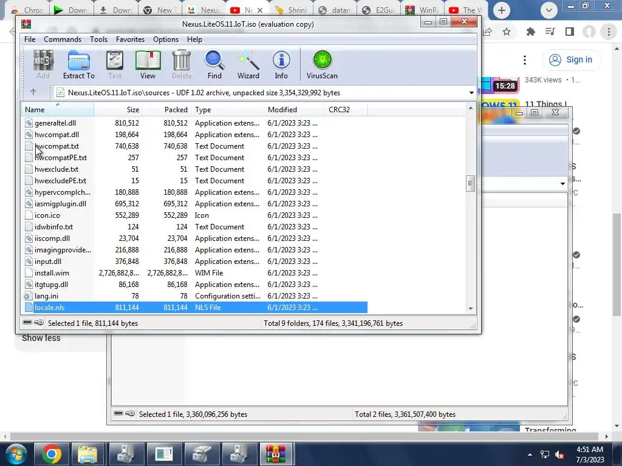The height and width of the screenshot is (466, 622).
Task: Click the Show less link
Action: pos(41,338)
